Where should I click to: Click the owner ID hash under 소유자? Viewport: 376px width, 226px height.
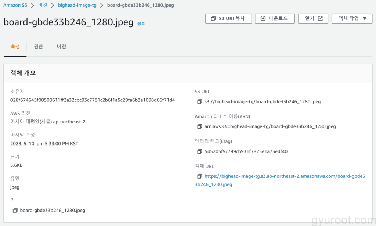point(93,100)
